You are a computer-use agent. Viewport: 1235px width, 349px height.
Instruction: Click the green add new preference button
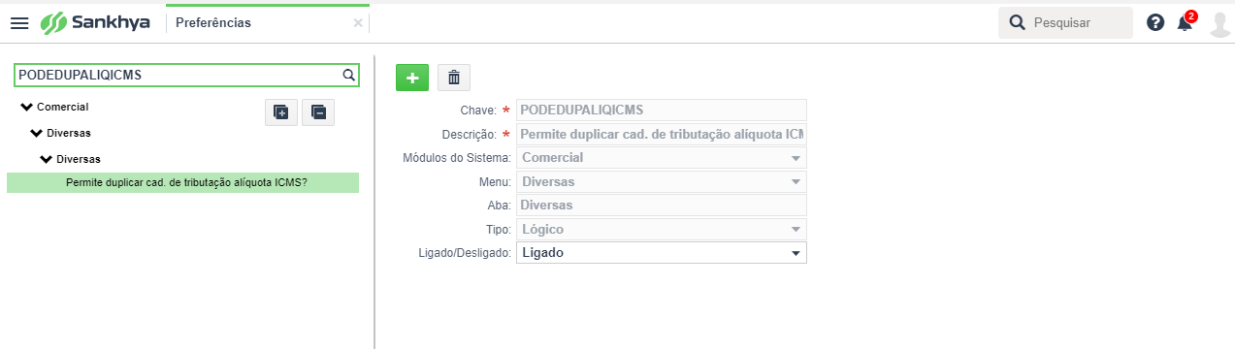(412, 78)
